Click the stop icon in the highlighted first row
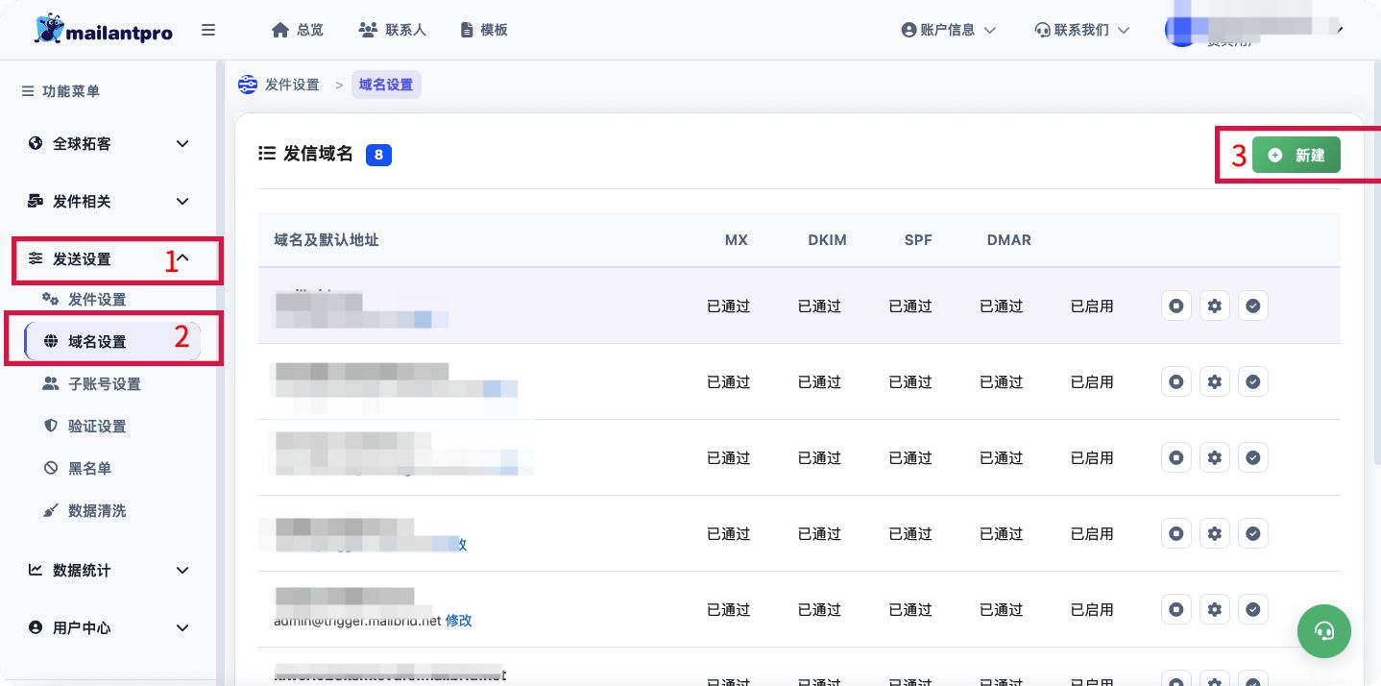The image size is (1381, 686). pos(1176,306)
